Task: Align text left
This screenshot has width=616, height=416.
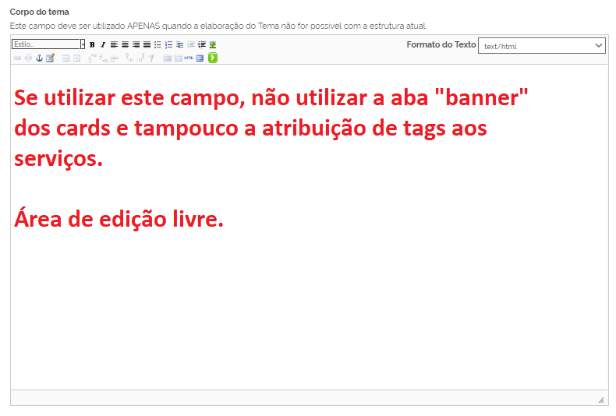Action: [114, 44]
